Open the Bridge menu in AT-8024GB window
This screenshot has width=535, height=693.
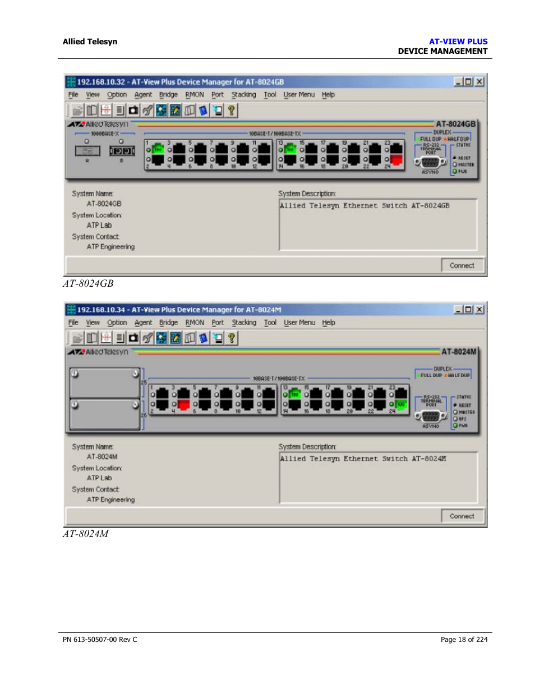coord(168,95)
